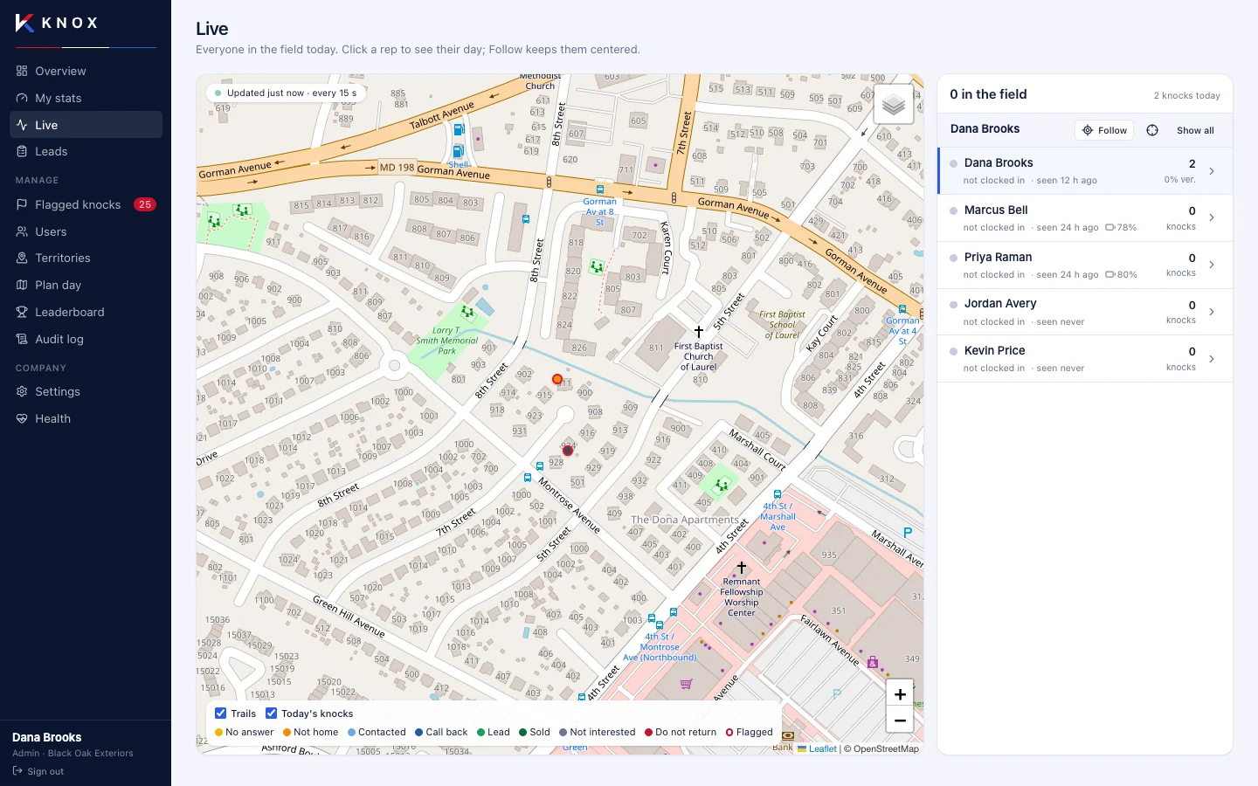1258x786 pixels.
Task: Uncheck the Trails checkbox
Action: point(221,714)
